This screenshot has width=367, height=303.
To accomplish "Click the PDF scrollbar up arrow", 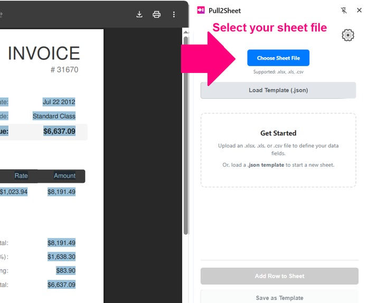I will pyautogui.click(x=186, y=32).
